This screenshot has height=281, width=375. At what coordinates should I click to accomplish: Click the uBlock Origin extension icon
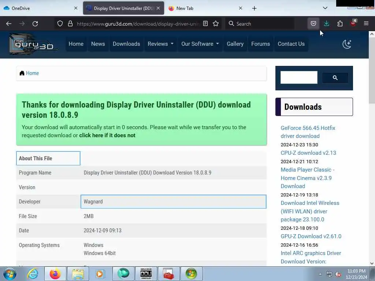coord(353,23)
